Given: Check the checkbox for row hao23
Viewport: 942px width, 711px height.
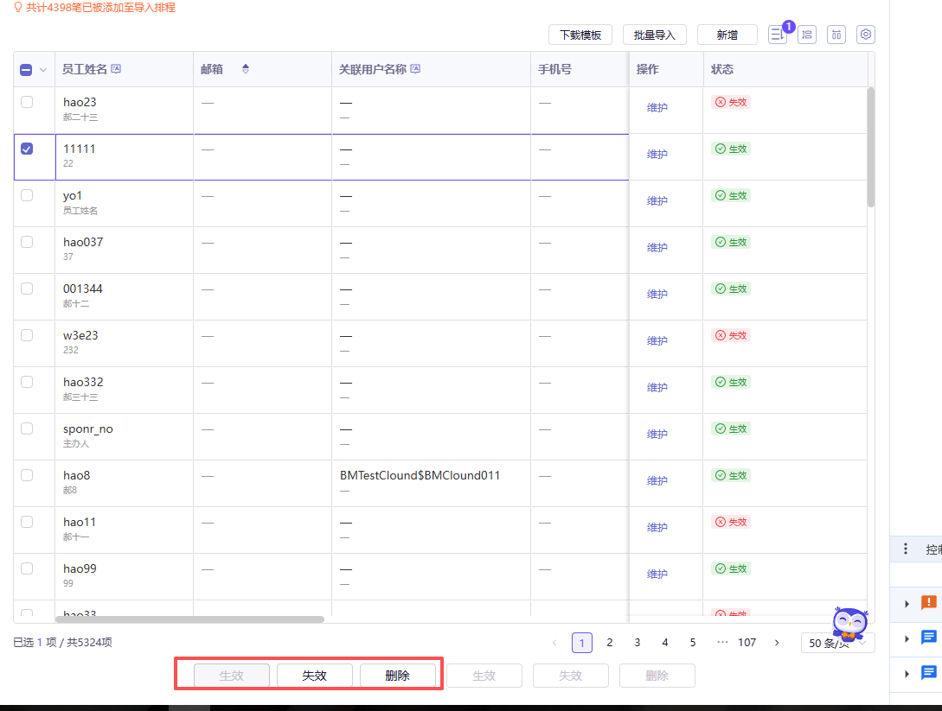Looking at the screenshot, I should tap(27, 102).
